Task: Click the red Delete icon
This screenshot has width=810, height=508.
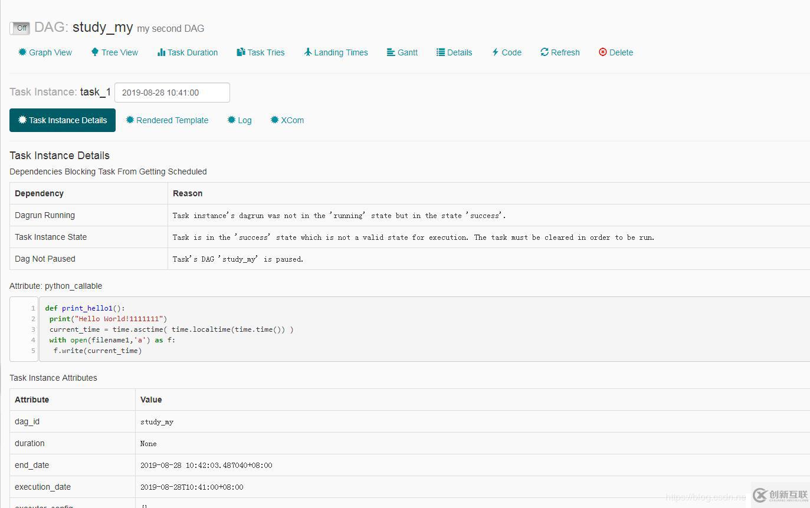Action: [x=603, y=52]
